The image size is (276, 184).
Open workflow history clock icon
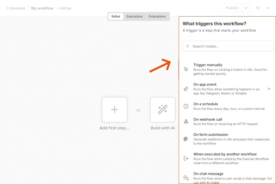click(x=258, y=8)
